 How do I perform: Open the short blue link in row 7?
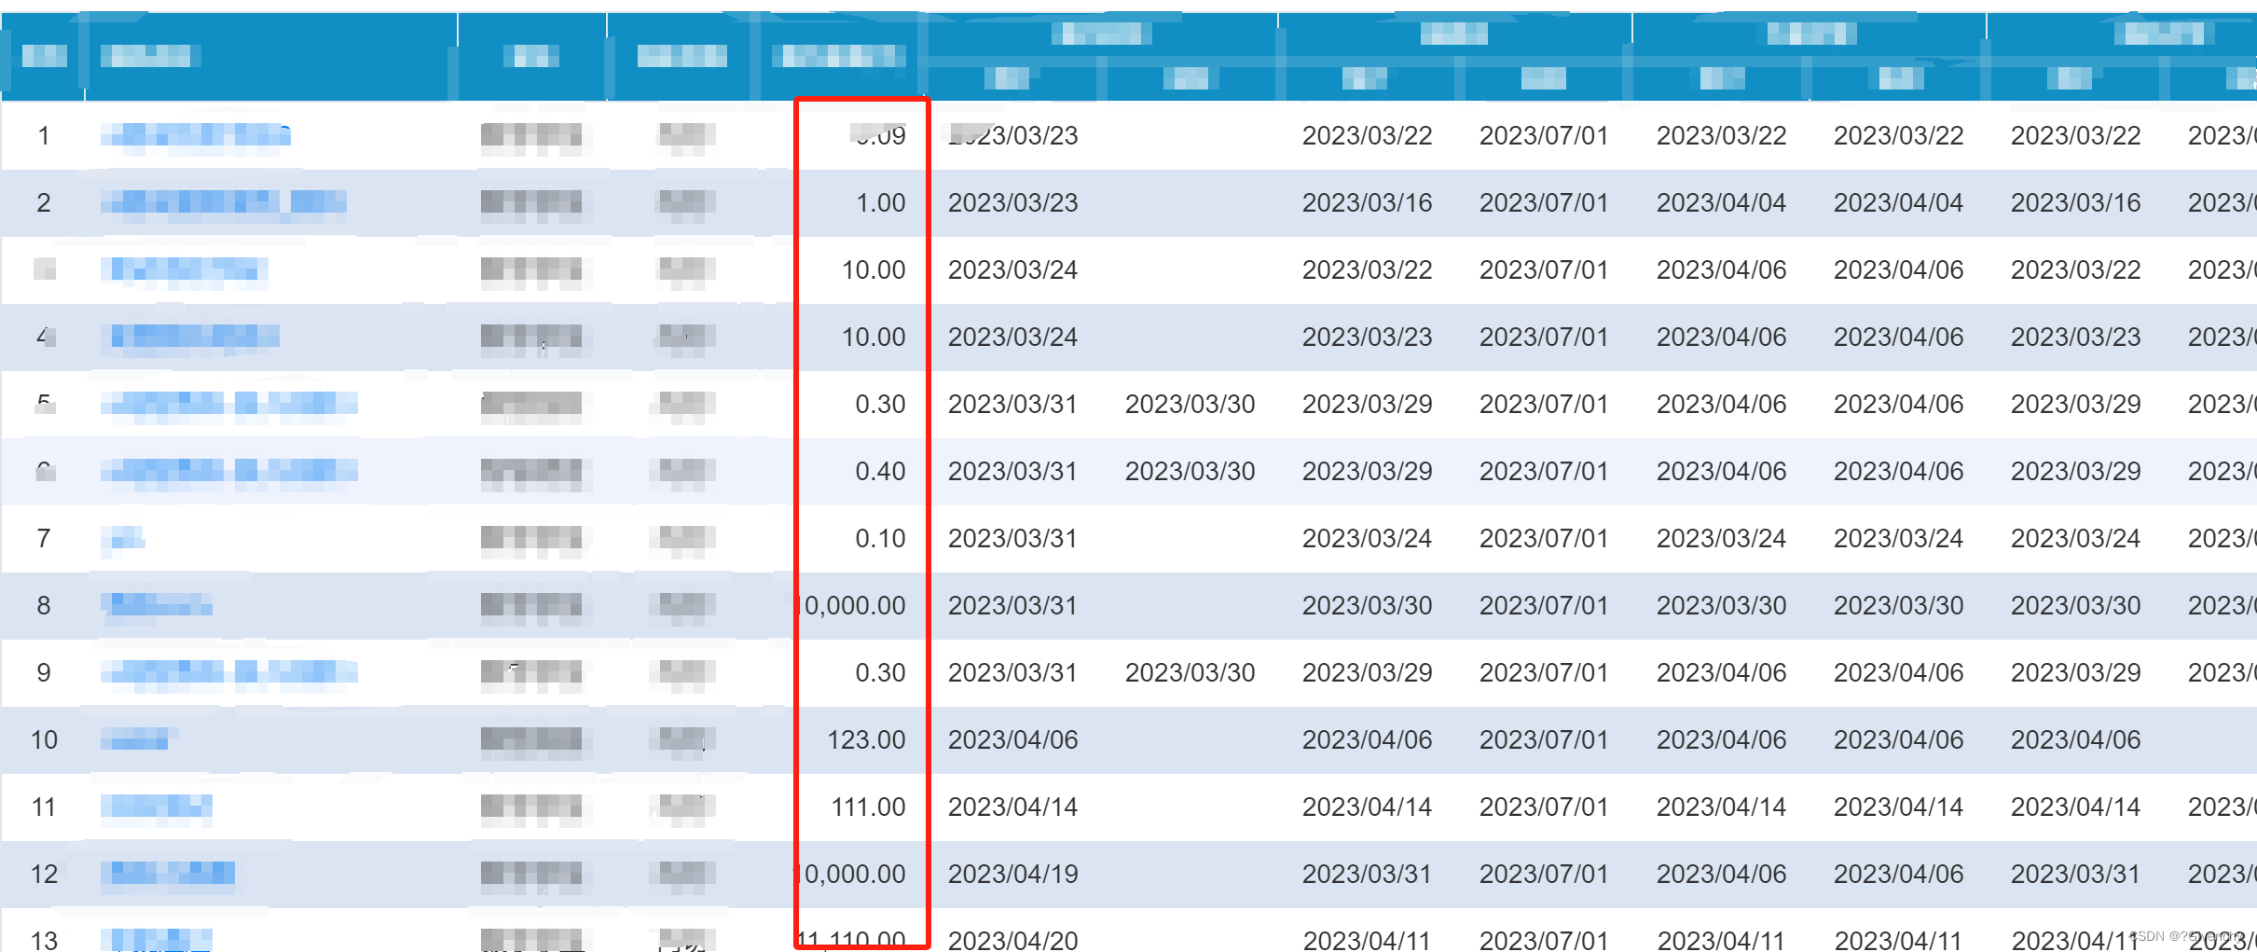point(123,538)
